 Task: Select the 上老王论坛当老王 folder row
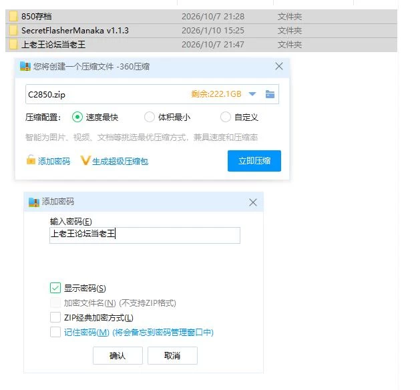(201, 45)
